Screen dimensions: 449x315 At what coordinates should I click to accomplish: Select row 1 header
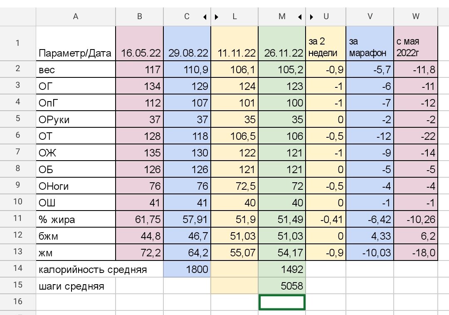pos(18,43)
